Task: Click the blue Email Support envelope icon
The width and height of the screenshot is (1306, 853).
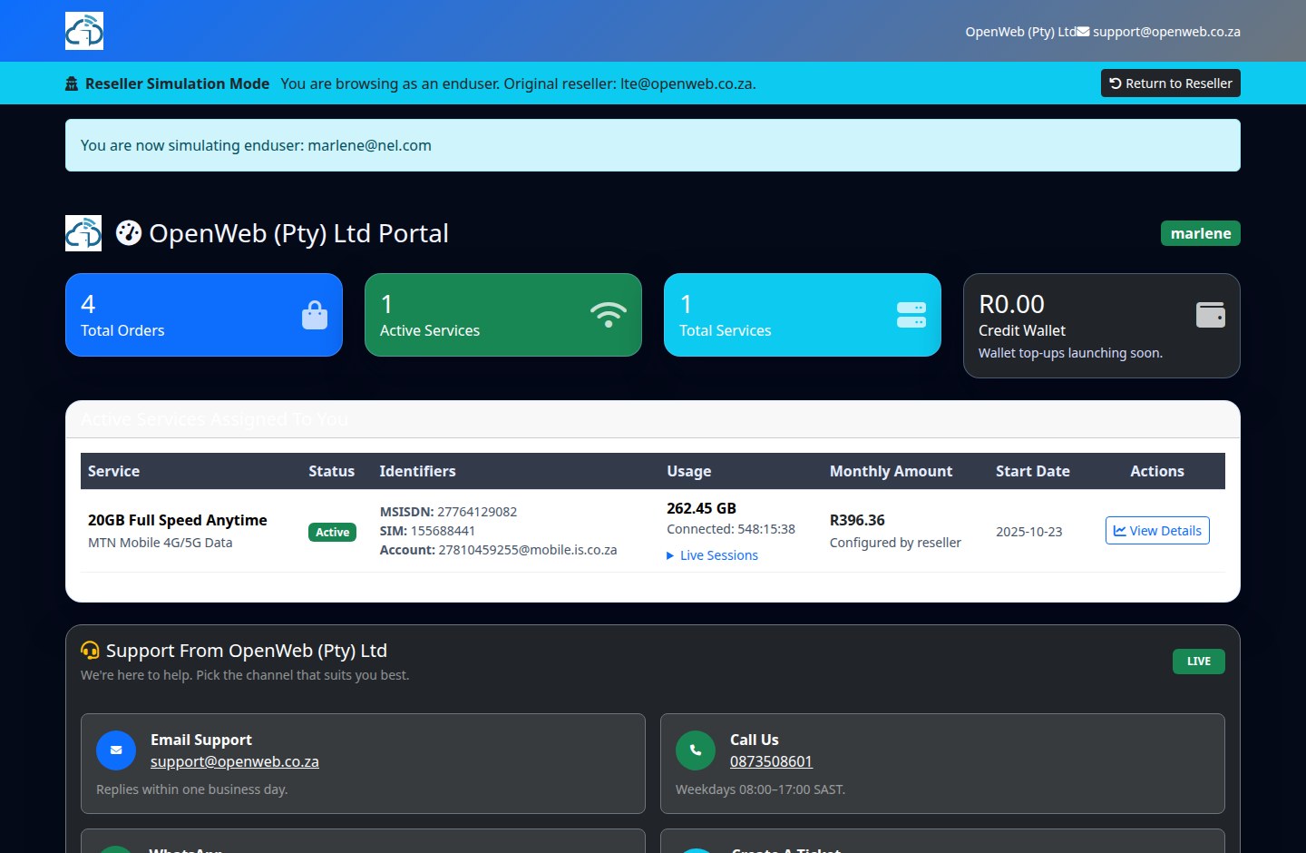Action: tap(116, 750)
